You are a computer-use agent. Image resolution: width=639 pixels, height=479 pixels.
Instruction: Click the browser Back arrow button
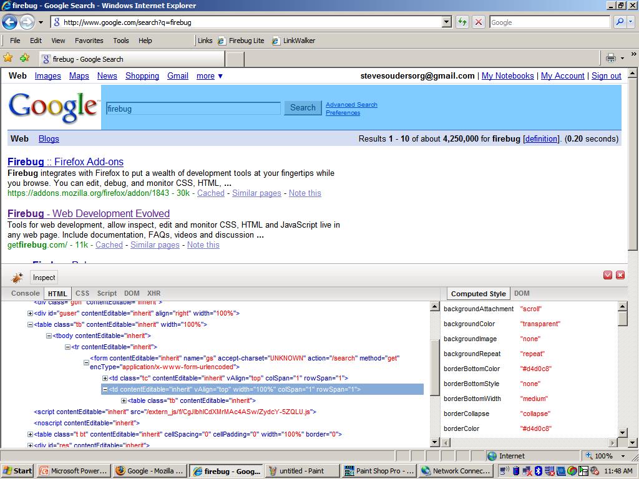(x=10, y=22)
